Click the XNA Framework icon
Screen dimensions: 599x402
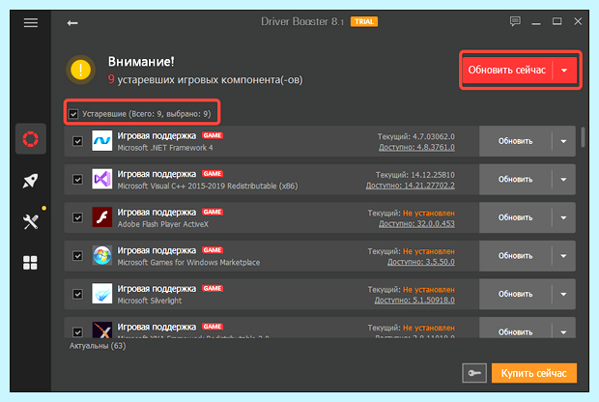102,330
